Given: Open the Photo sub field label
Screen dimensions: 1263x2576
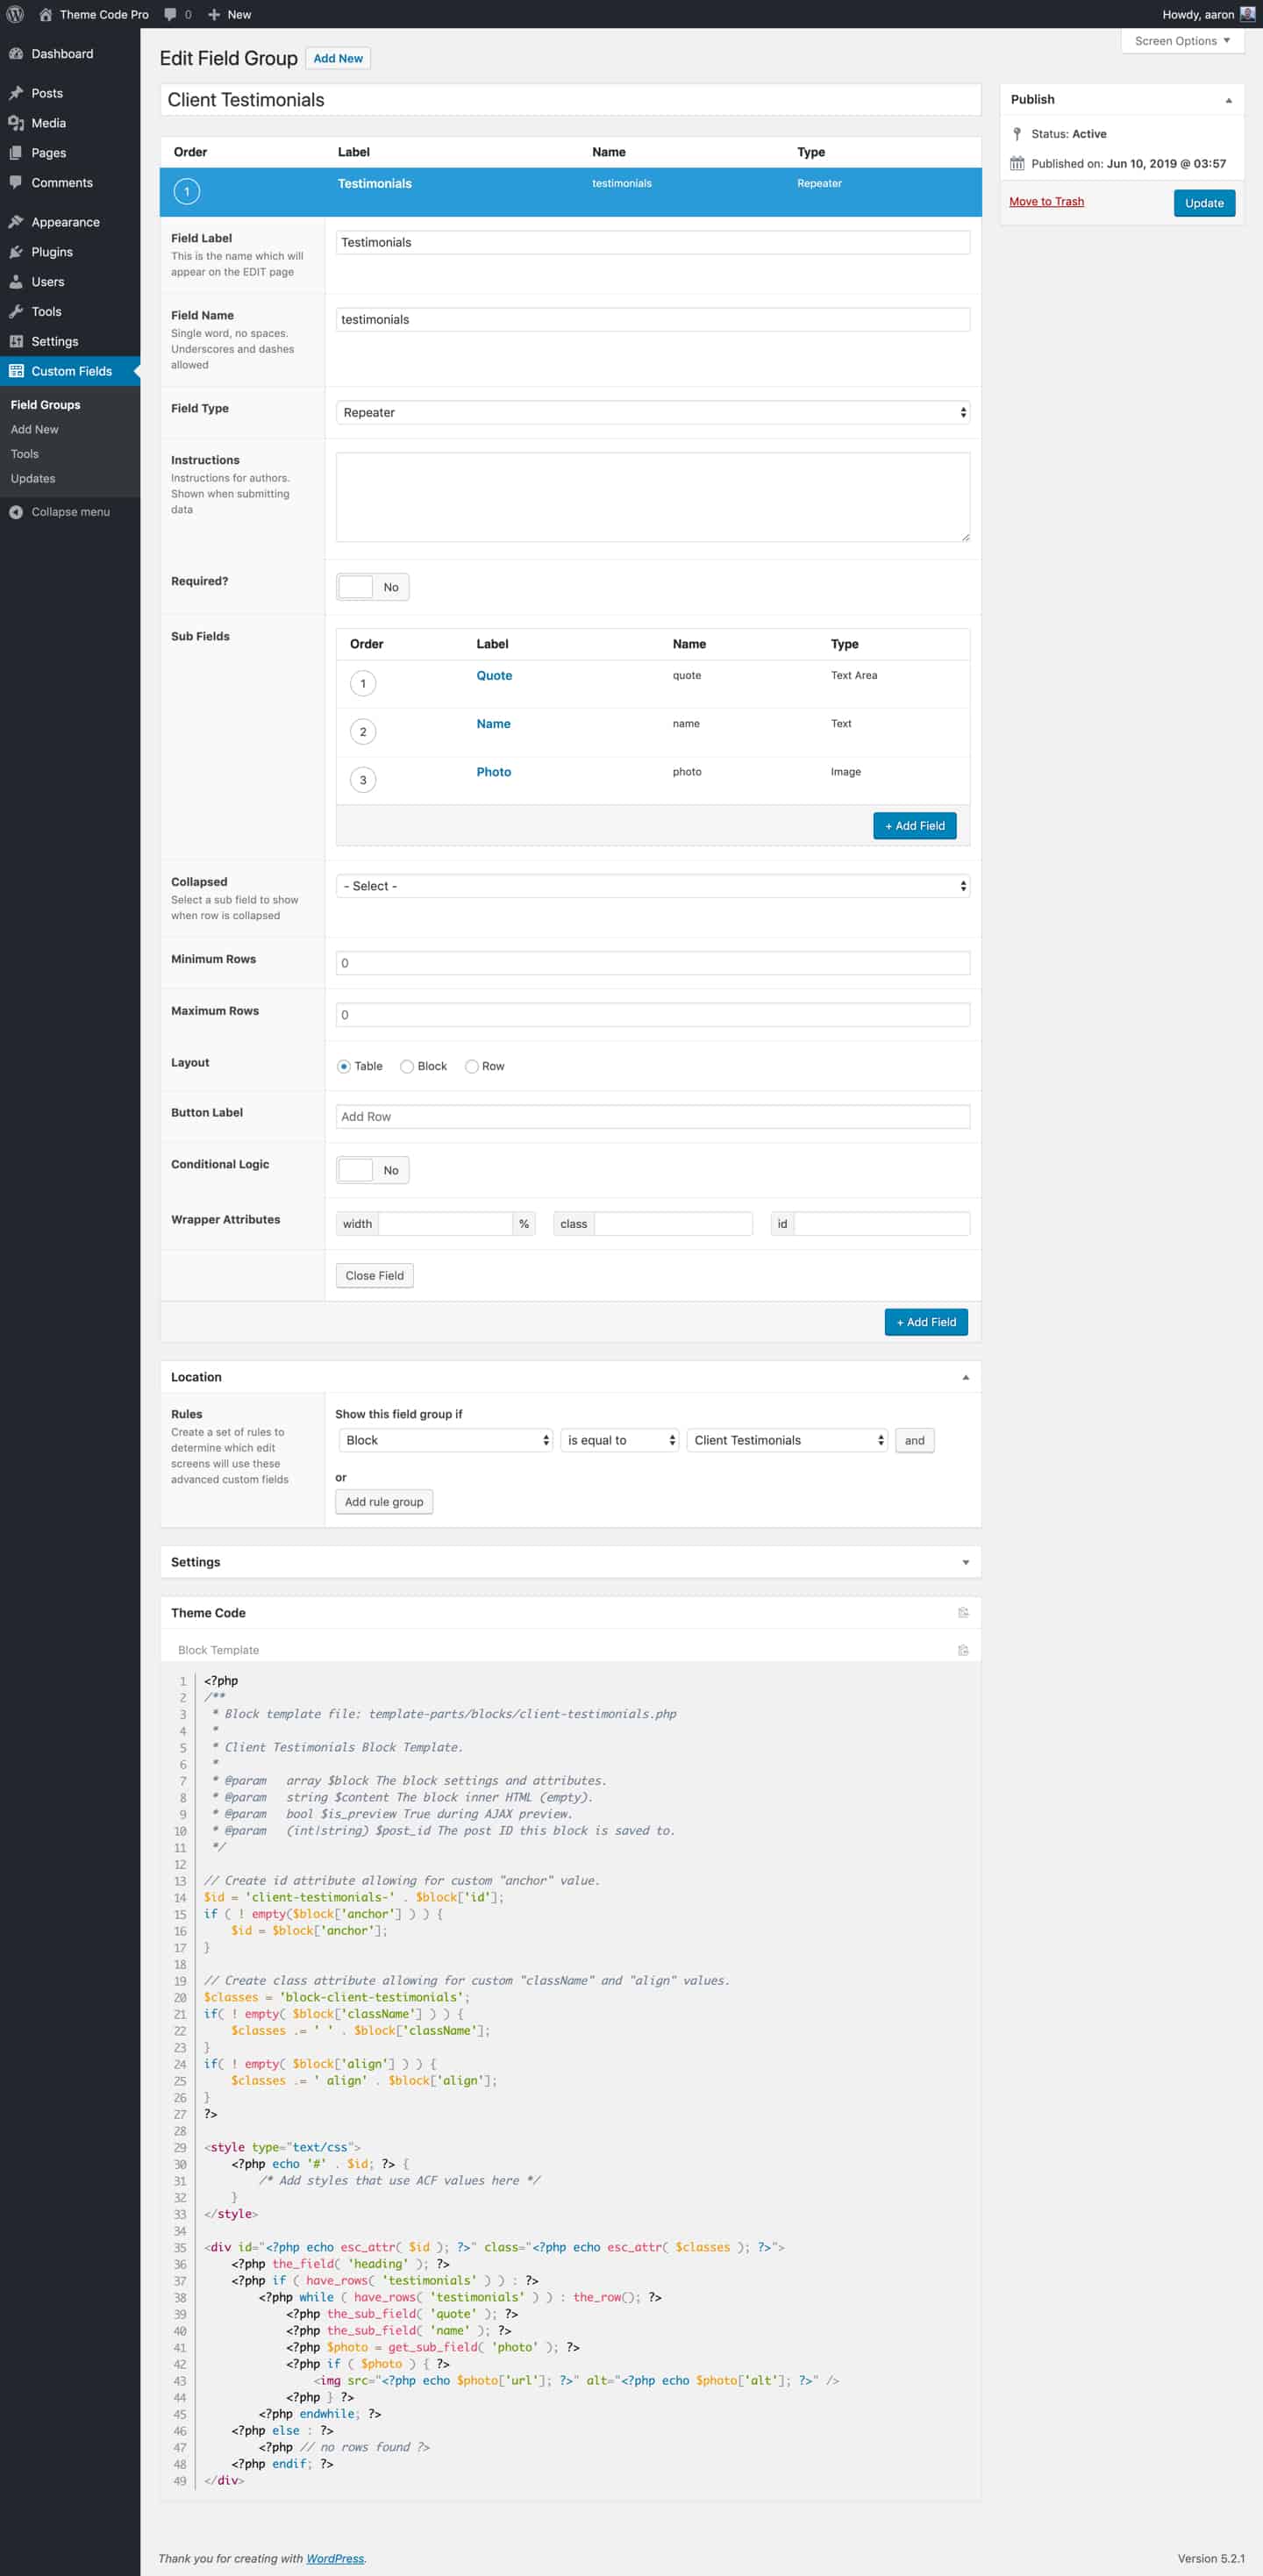Looking at the screenshot, I should pyautogui.click(x=494, y=772).
